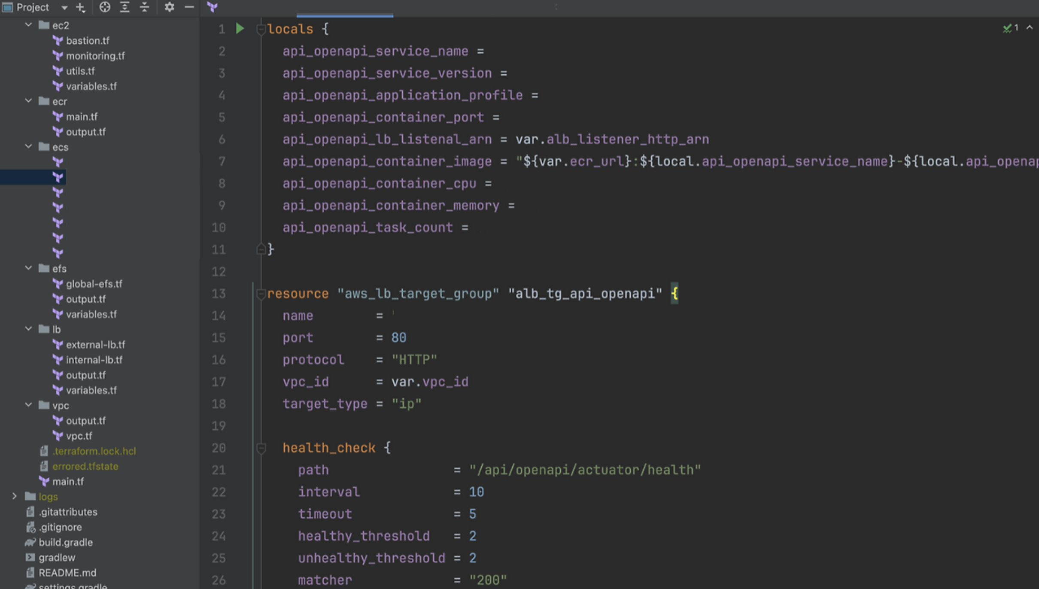1039x589 pixels.
Task: Collapse the ec2 folder
Action: pos(29,25)
